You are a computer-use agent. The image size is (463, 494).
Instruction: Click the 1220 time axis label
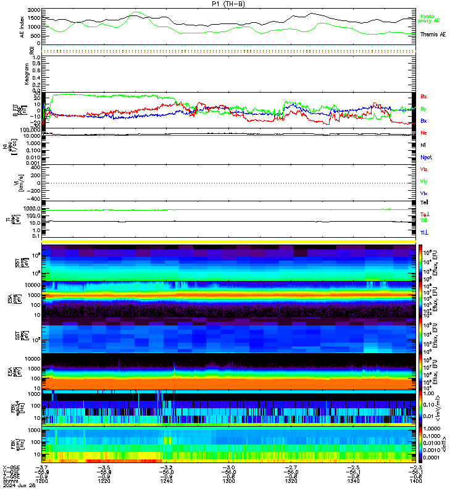104,481
